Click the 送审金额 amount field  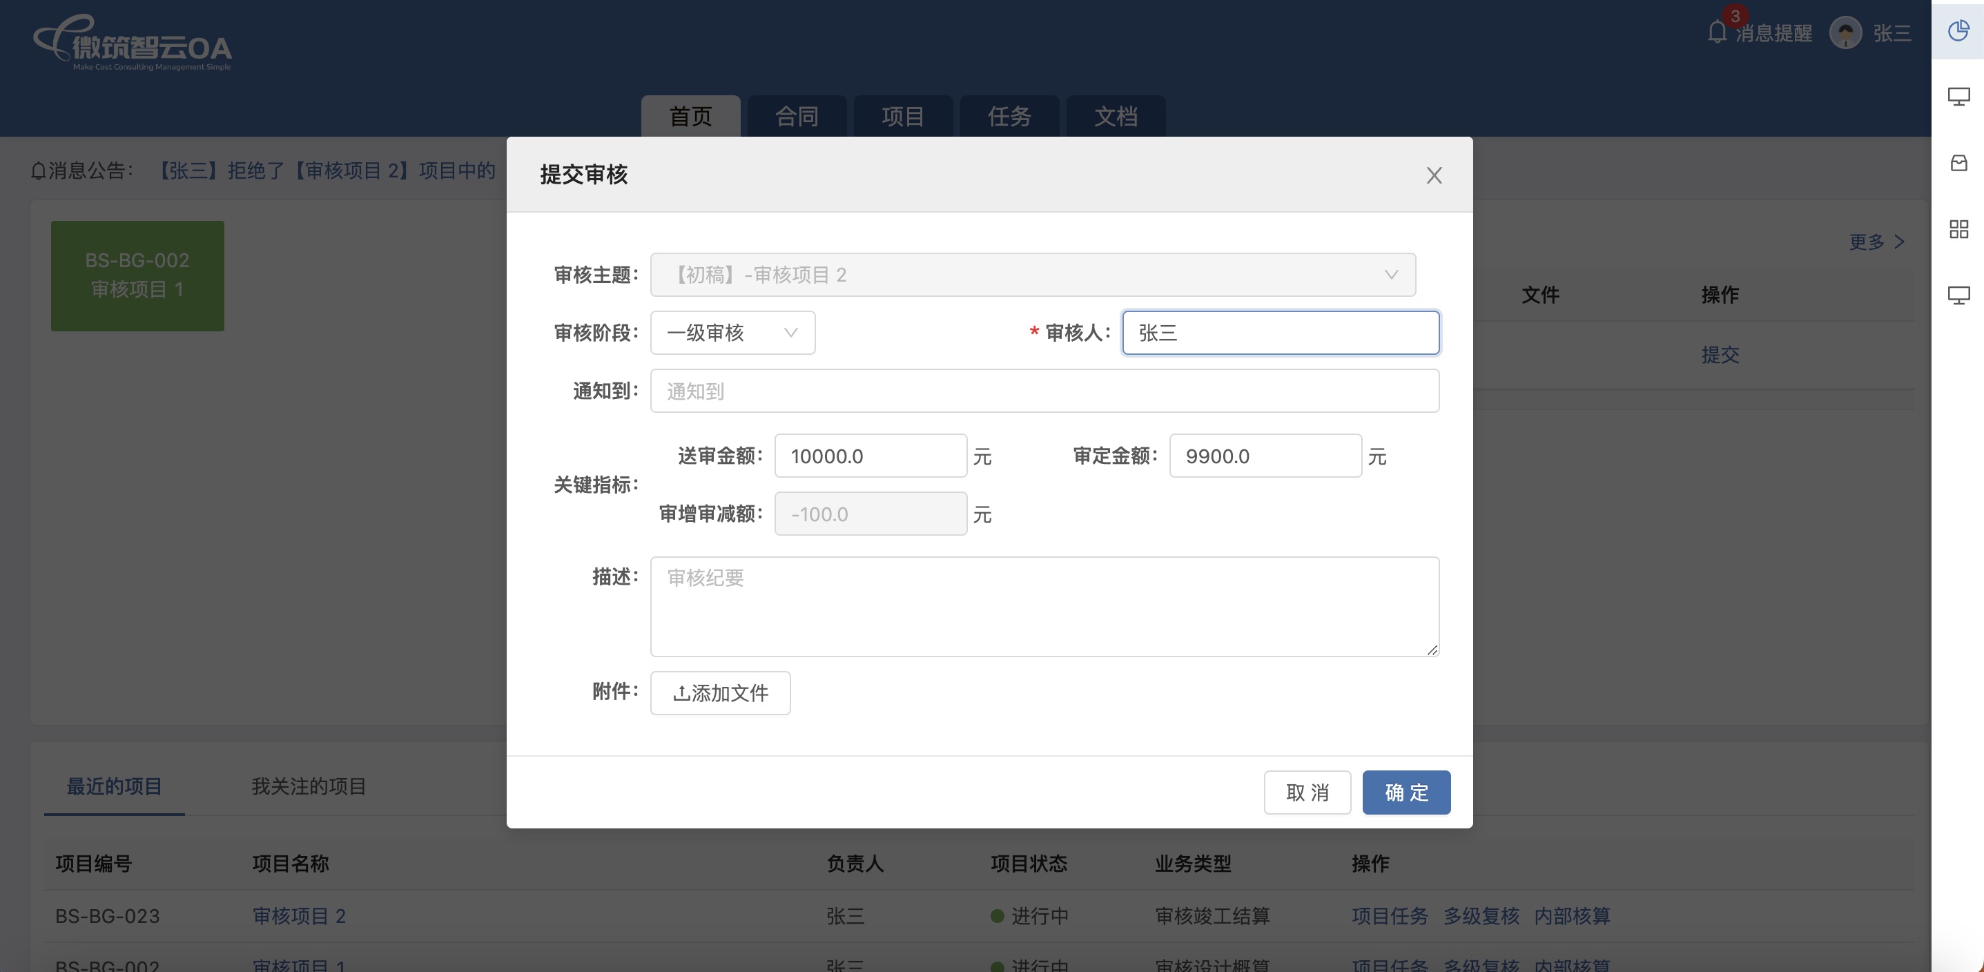click(870, 456)
